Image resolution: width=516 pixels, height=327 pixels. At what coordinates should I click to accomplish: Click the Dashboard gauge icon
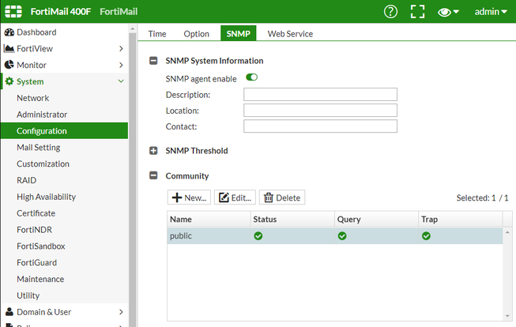coord(9,32)
